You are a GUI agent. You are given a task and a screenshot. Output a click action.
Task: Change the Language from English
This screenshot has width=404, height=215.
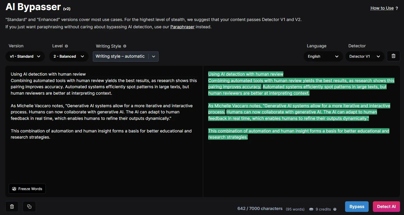tap(323, 56)
